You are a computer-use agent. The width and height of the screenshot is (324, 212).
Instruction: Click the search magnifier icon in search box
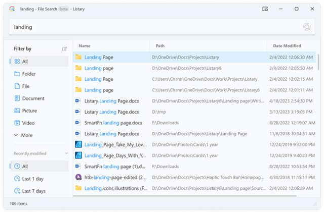pos(306,27)
